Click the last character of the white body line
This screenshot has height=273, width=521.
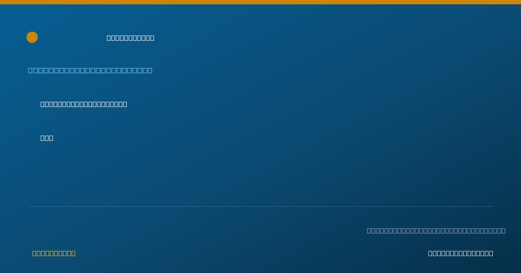tap(125, 104)
